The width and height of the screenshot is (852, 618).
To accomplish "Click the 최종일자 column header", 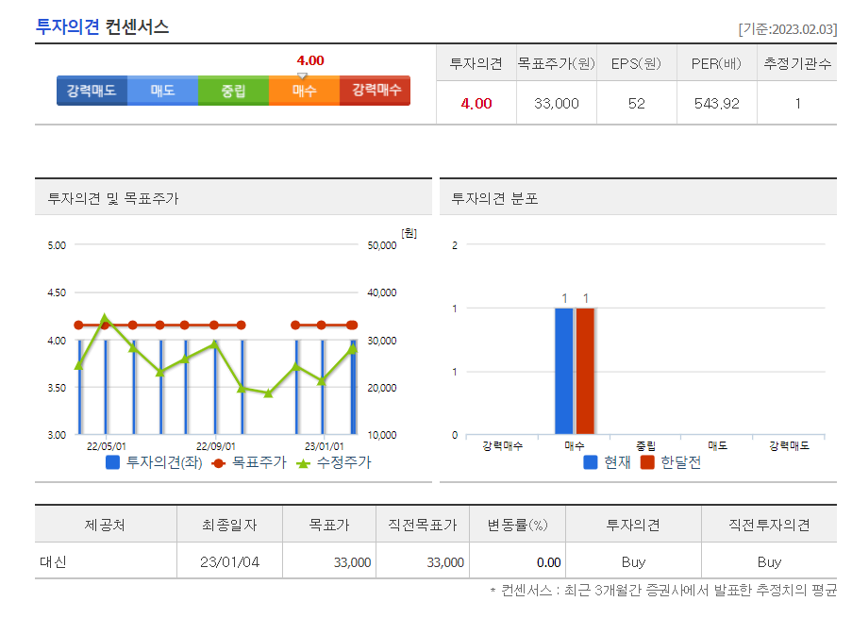I will [229, 525].
